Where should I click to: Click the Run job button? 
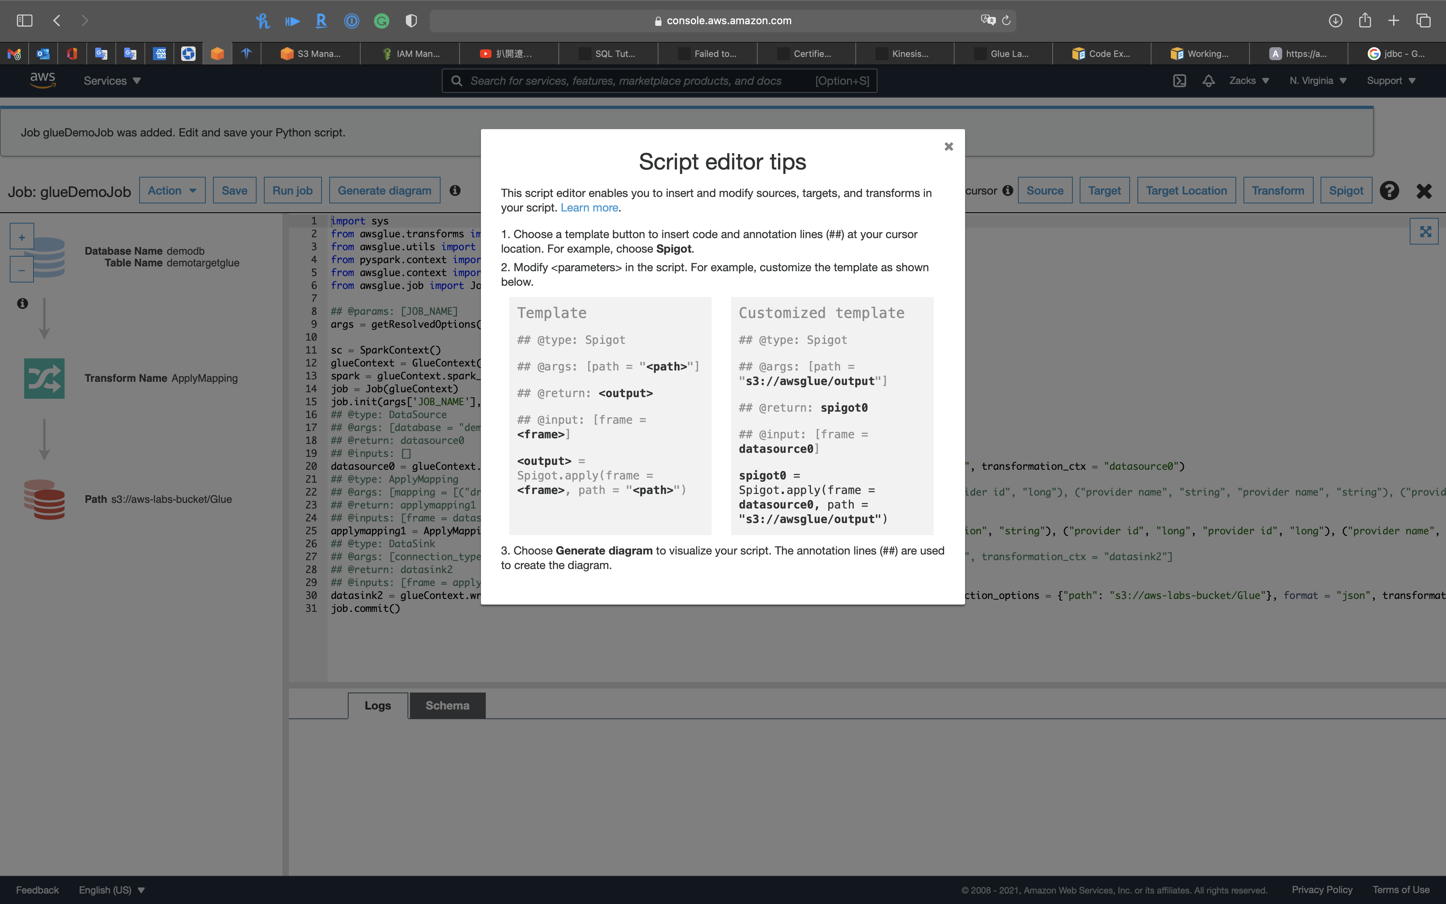292,190
